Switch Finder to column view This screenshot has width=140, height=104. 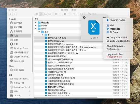46,14
